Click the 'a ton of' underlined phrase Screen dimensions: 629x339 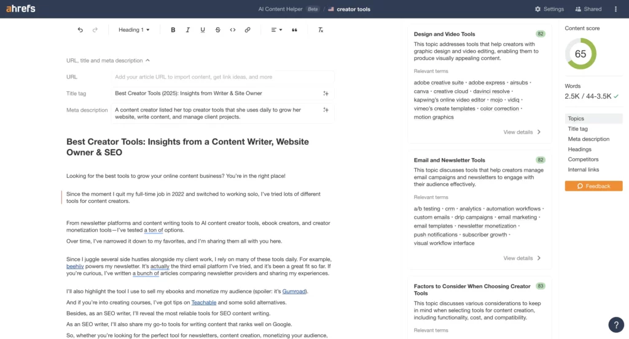coord(153,230)
